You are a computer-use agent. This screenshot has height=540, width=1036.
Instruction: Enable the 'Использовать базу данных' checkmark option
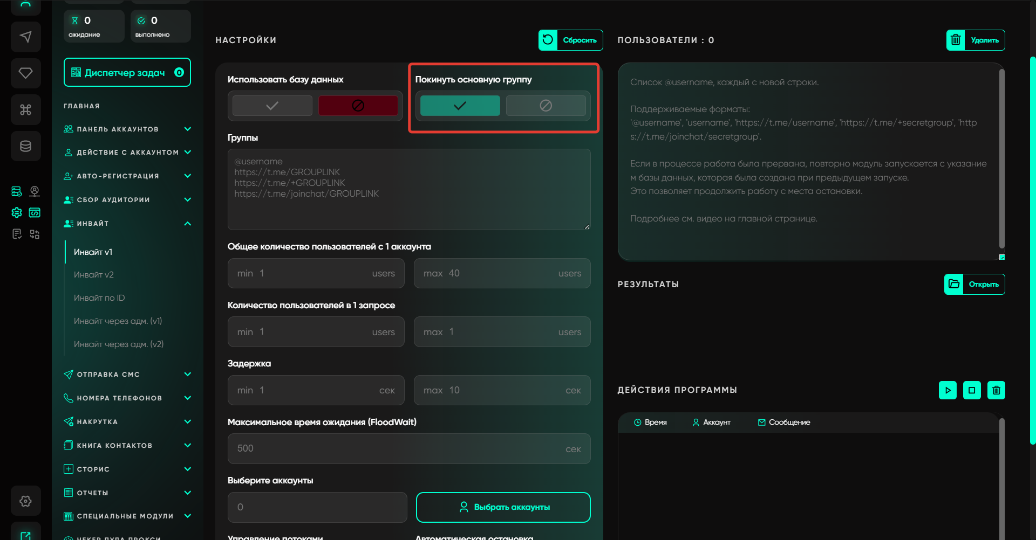pyautogui.click(x=272, y=106)
